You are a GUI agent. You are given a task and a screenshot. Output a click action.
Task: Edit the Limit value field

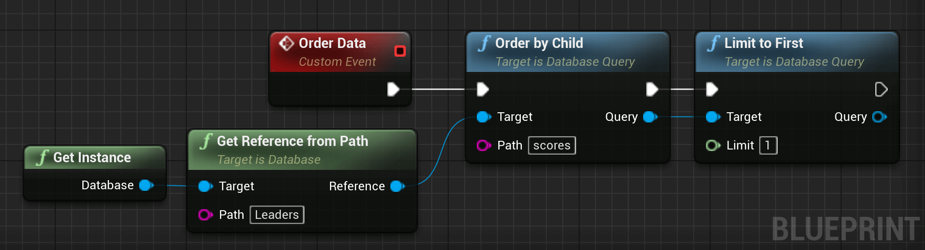(x=768, y=145)
